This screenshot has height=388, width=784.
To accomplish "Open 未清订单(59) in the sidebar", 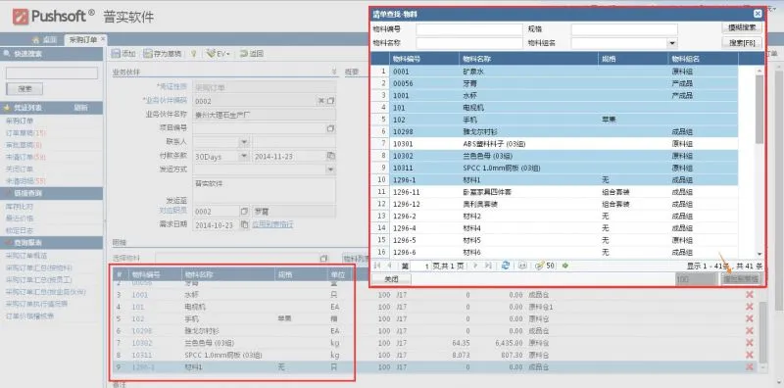I will (25, 157).
